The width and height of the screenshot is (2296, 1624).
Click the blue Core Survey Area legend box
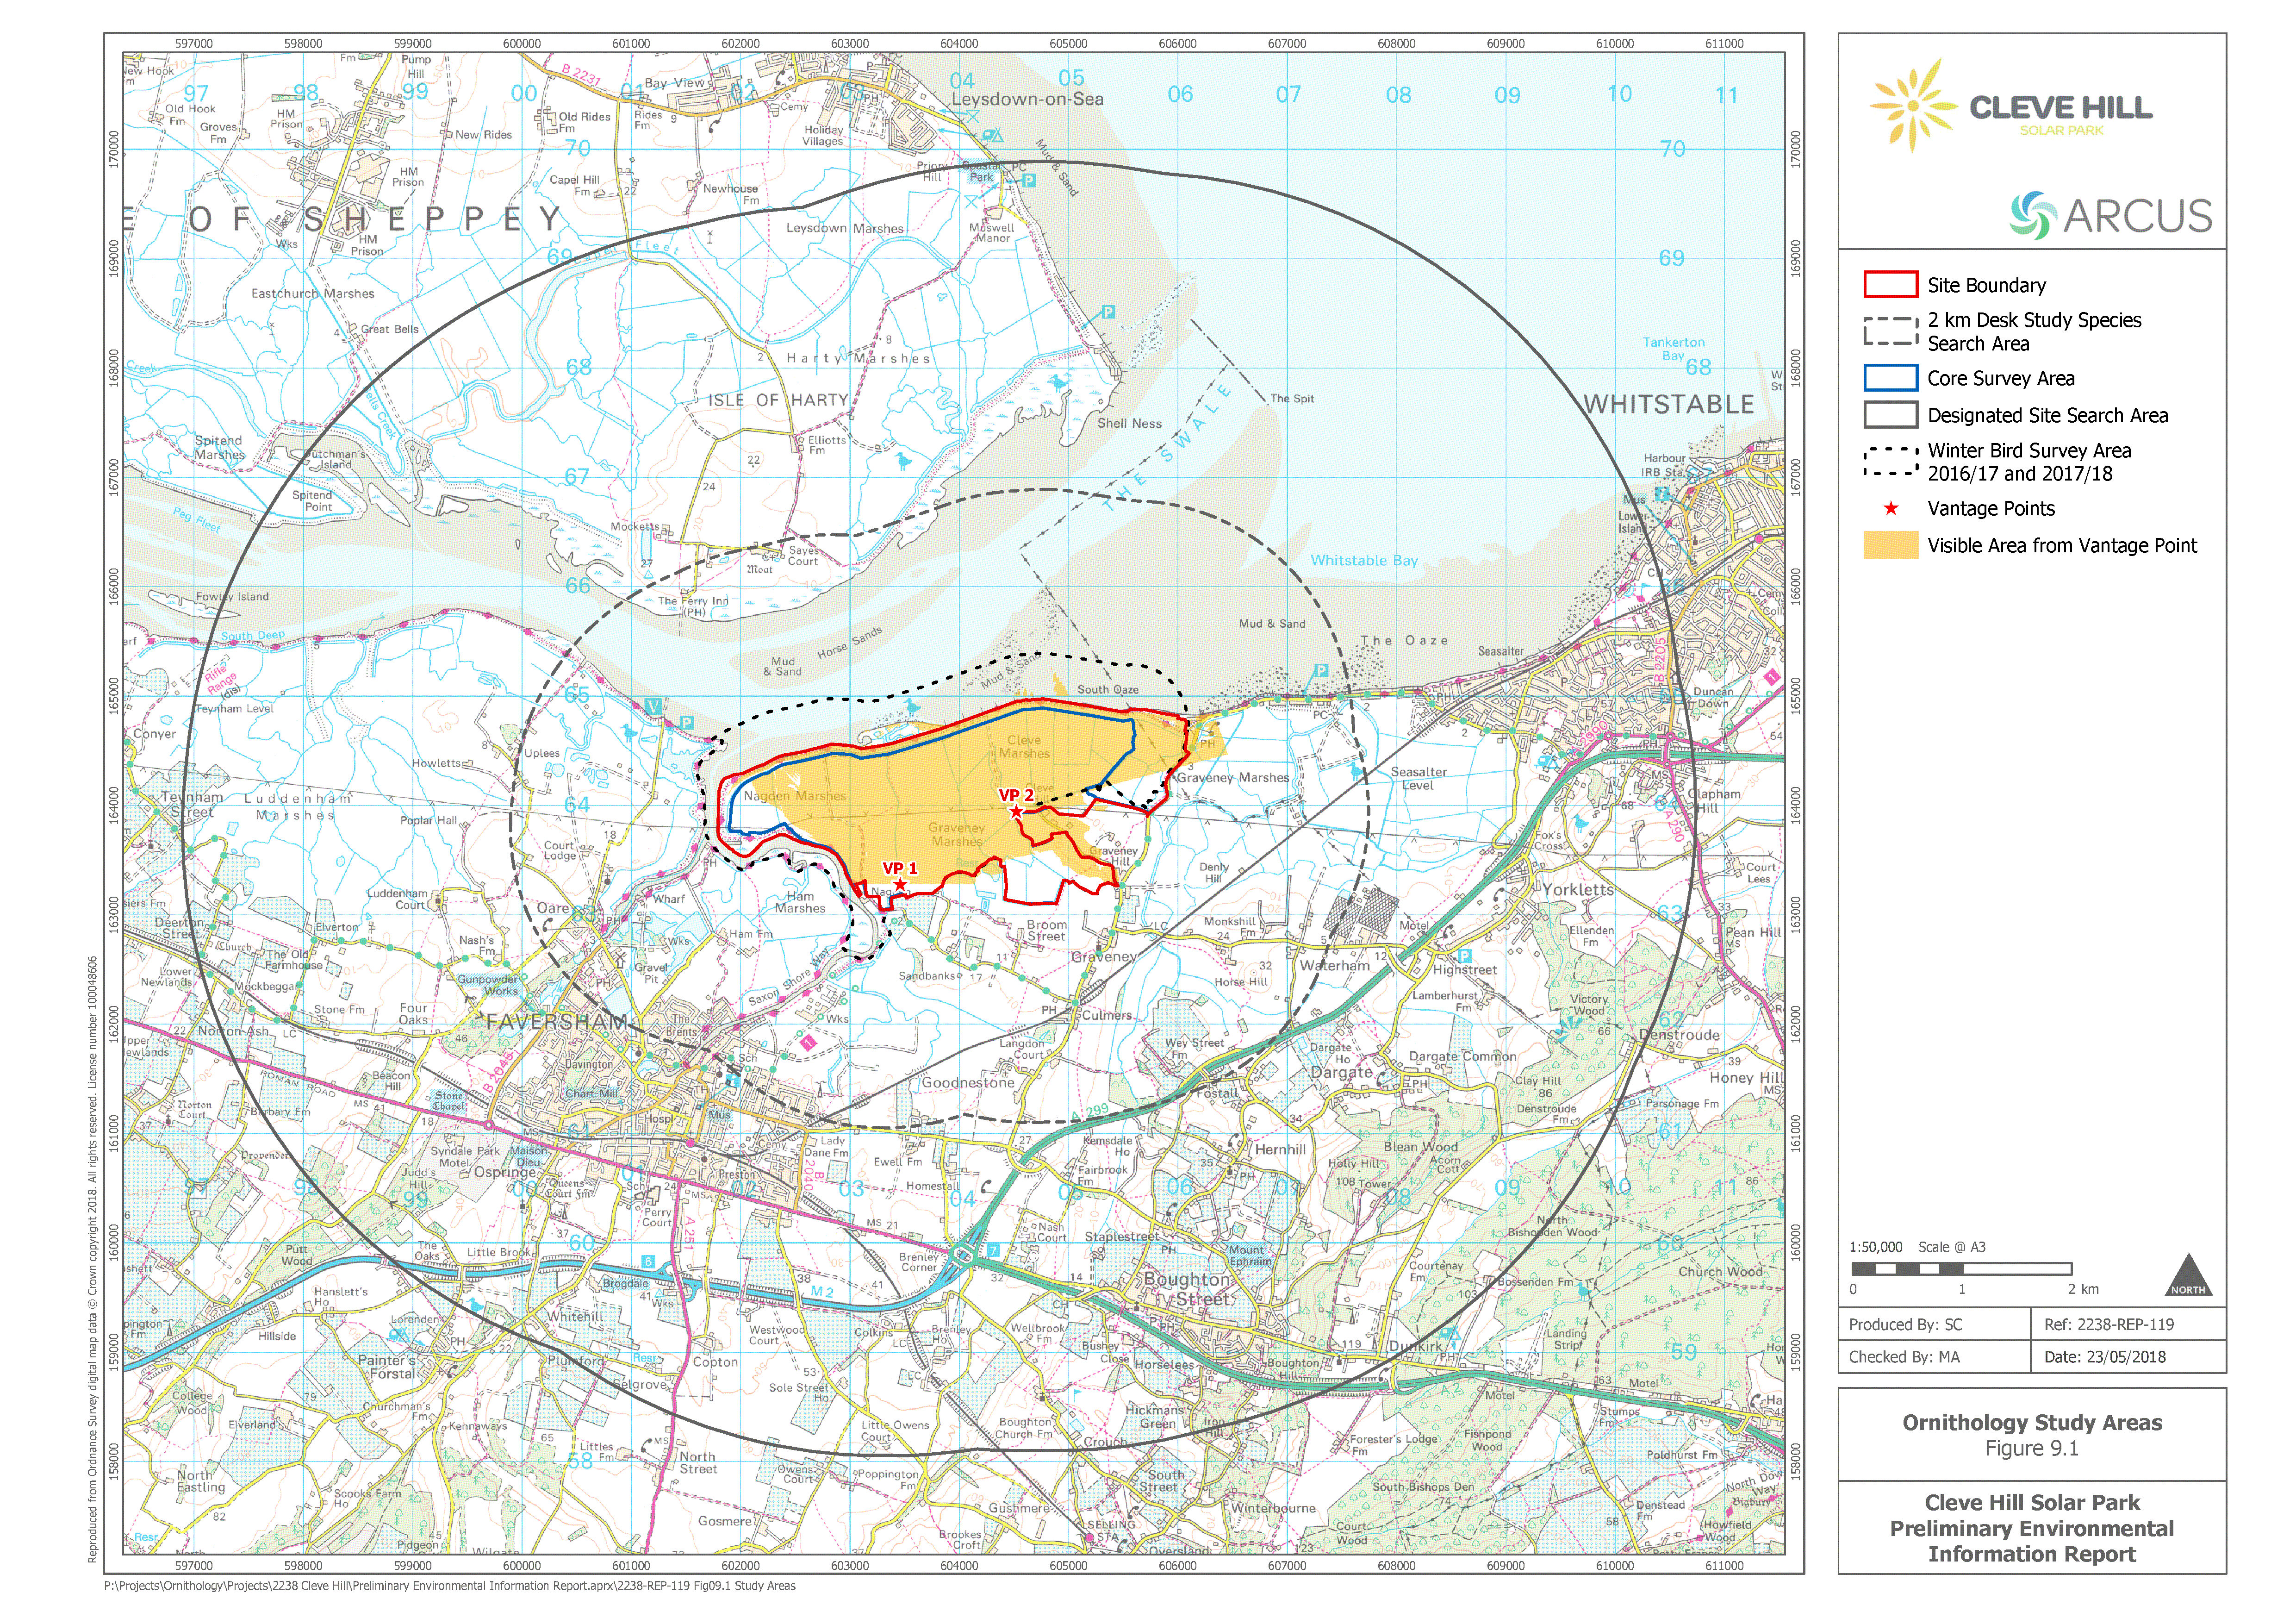[1890, 378]
